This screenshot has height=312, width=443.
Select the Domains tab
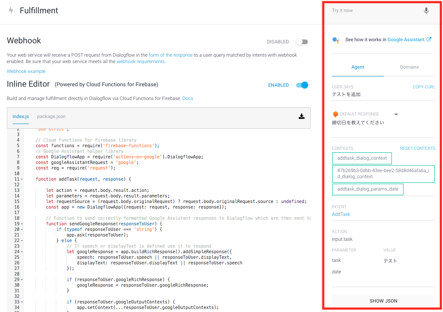tap(409, 67)
